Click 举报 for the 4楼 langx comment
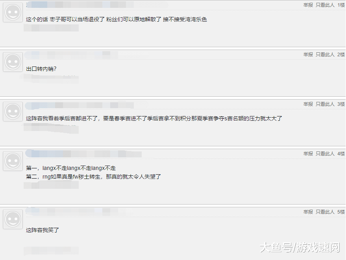Viewport: 346px width, 260px height. tap(308, 154)
